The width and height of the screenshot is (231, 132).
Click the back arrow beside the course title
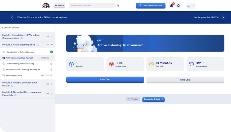[x=12, y=17]
